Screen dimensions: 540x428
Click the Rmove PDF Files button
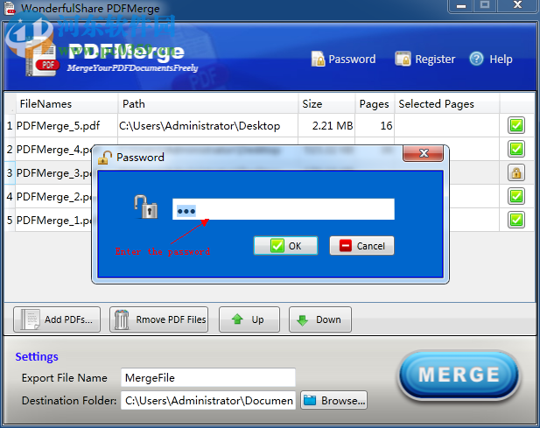click(x=158, y=319)
